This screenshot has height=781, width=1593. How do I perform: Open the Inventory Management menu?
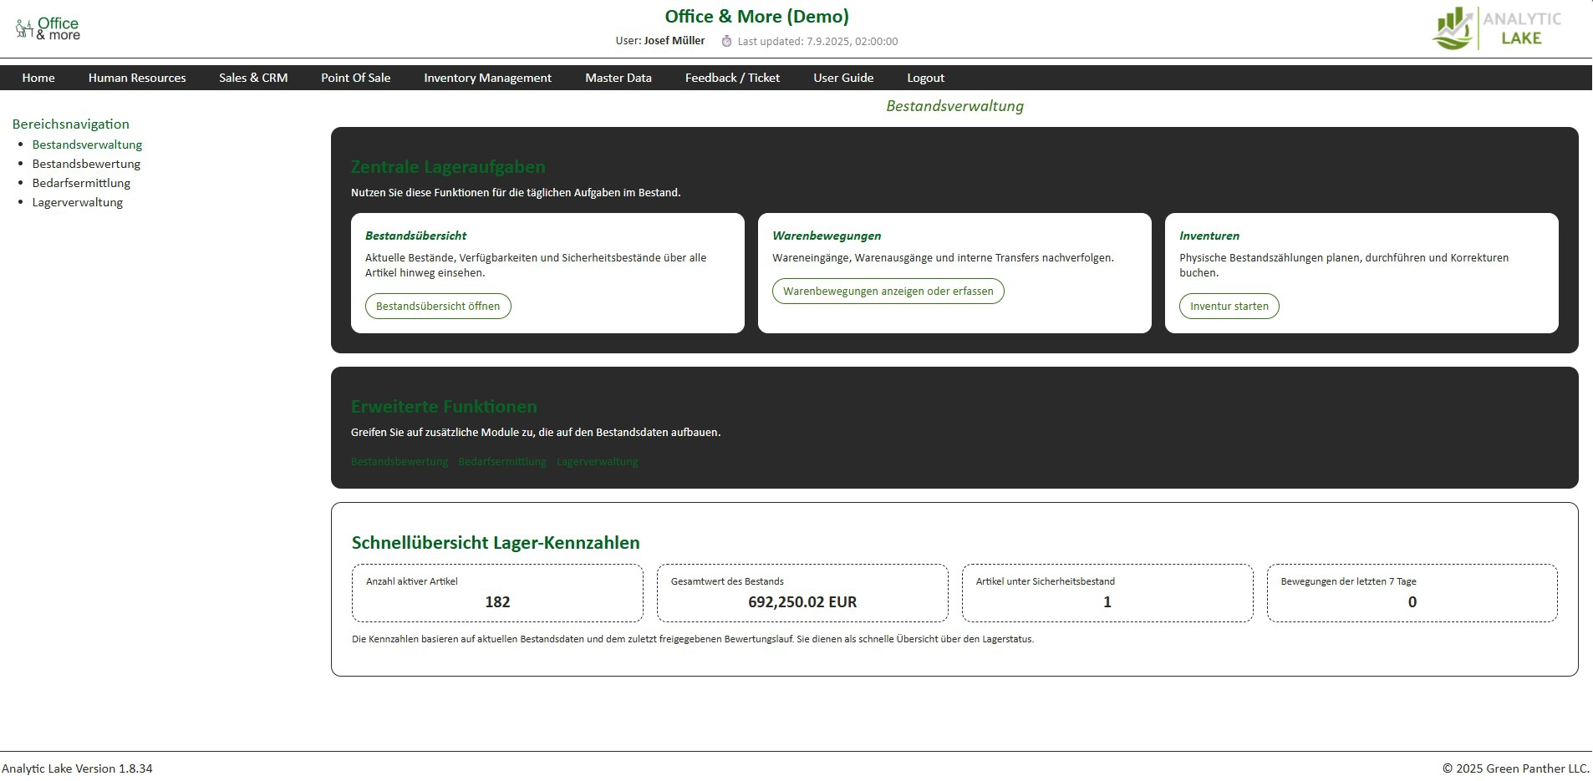pyautogui.click(x=487, y=78)
